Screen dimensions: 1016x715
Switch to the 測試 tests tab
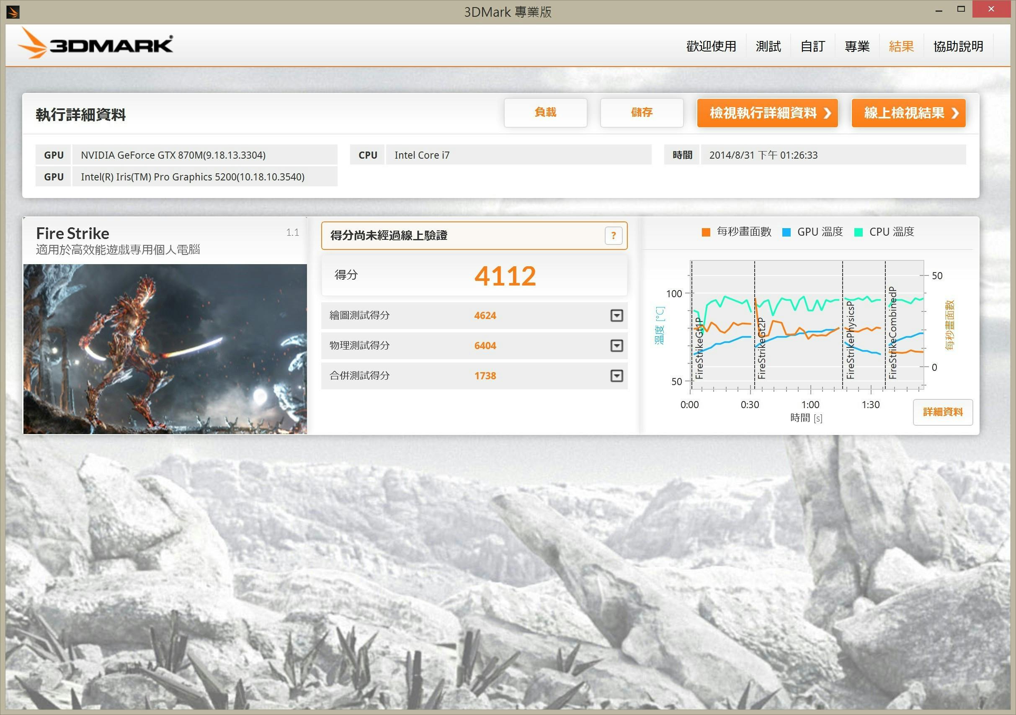[x=768, y=46]
